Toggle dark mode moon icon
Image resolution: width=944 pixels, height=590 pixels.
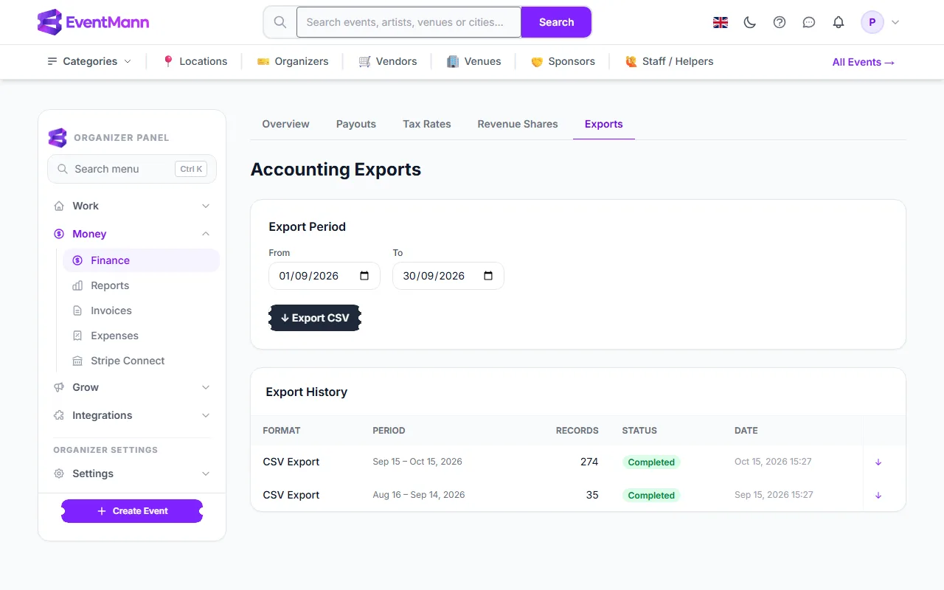tap(750, 22)
